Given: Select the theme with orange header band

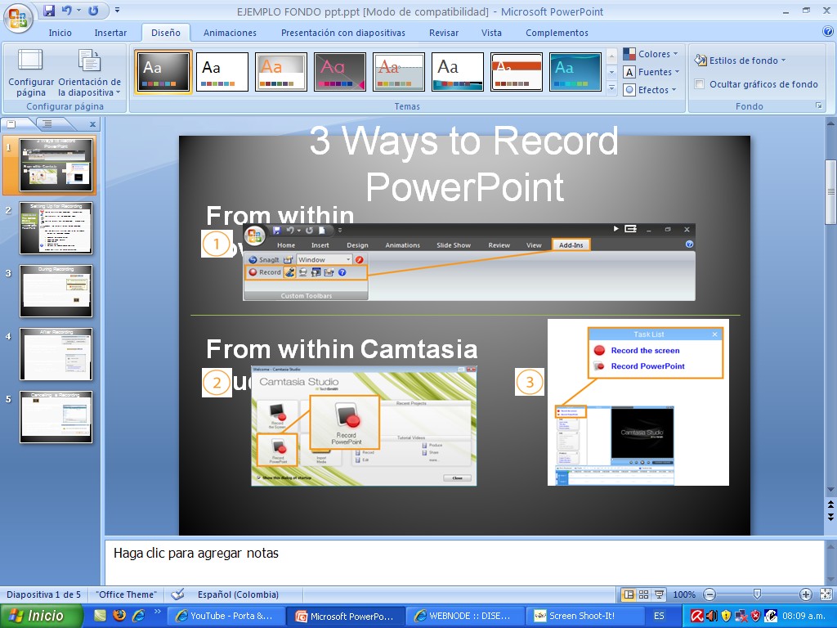Looking at the screenshot, I should click(517, 72).
